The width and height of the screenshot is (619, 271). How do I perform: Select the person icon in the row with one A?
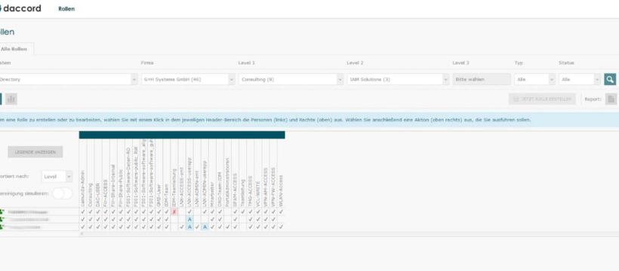tap(2, 219)
